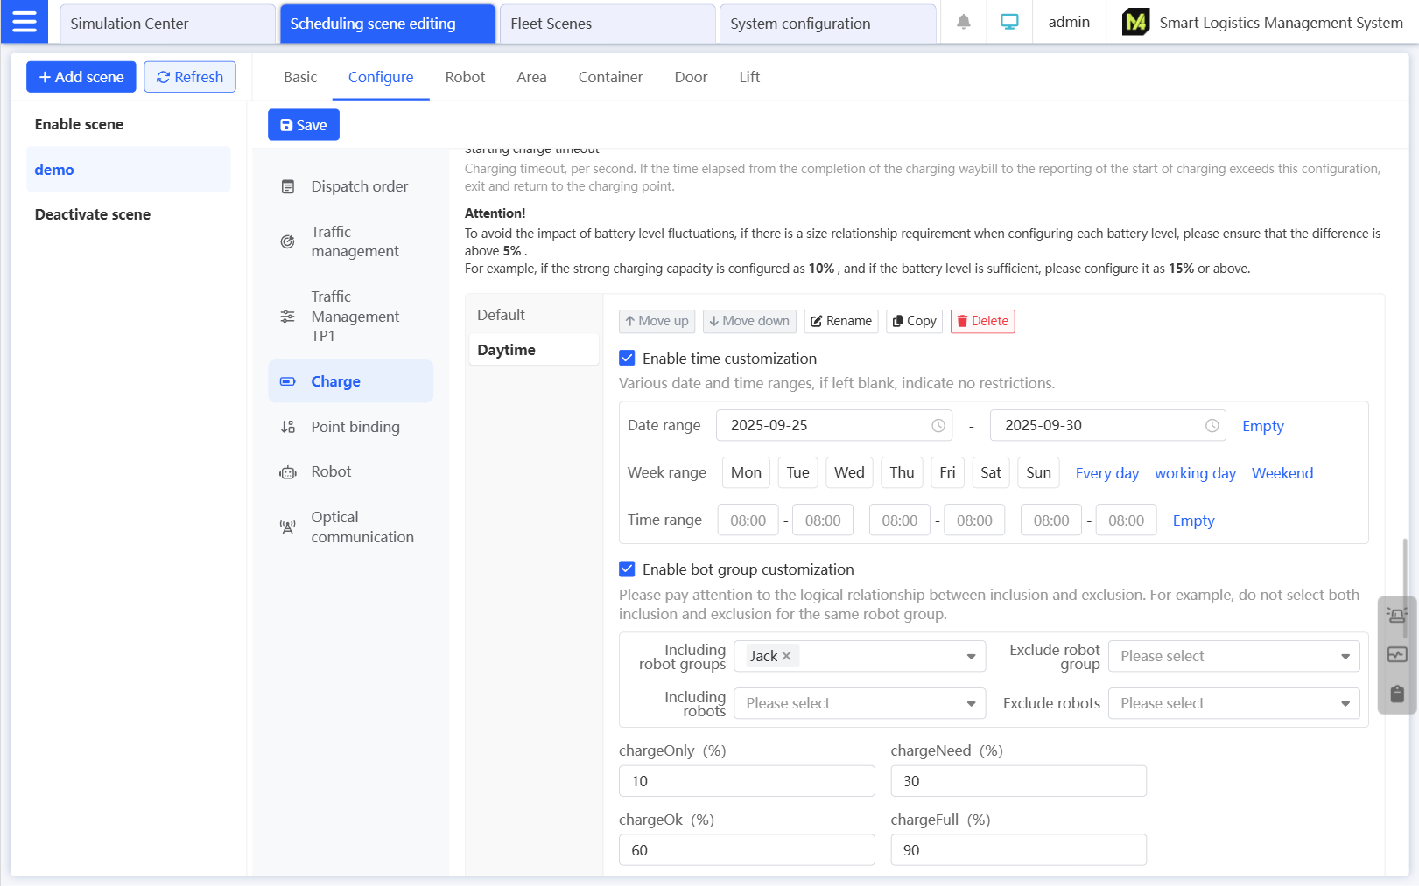Switch to the Robot tab
1419x886 pixels.
tap(465, 77)
